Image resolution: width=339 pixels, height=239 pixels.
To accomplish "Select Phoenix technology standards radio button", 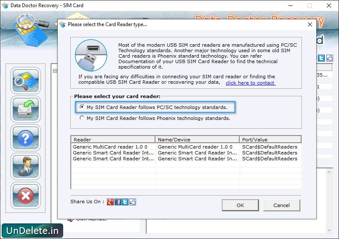I will tap(82, 118).
